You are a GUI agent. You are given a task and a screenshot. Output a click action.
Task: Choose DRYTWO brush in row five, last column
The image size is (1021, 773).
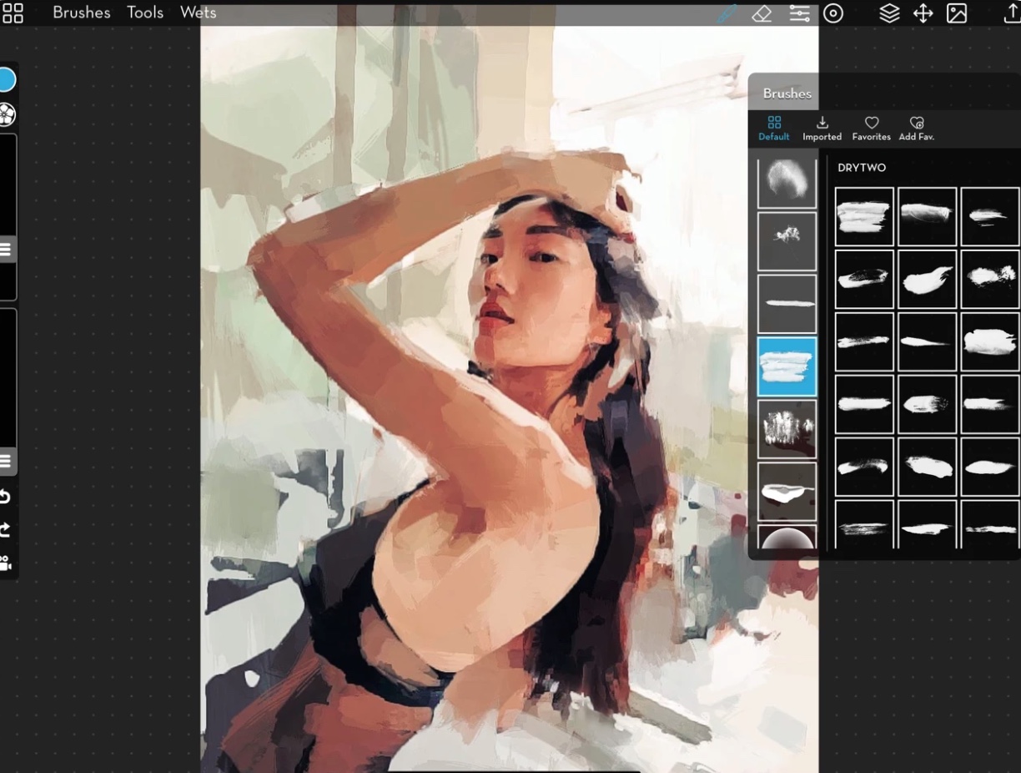tap(990, 467)
